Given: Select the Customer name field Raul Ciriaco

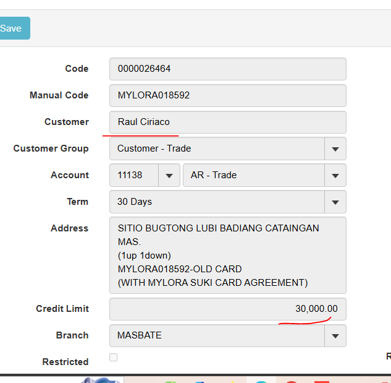Looking at the screenshot, I should pos(227,122).
